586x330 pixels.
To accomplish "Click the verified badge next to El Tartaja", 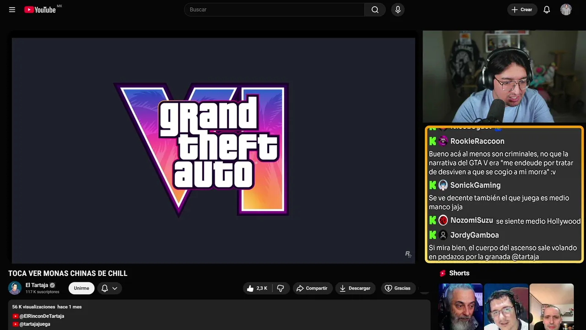I will [52, 285].
